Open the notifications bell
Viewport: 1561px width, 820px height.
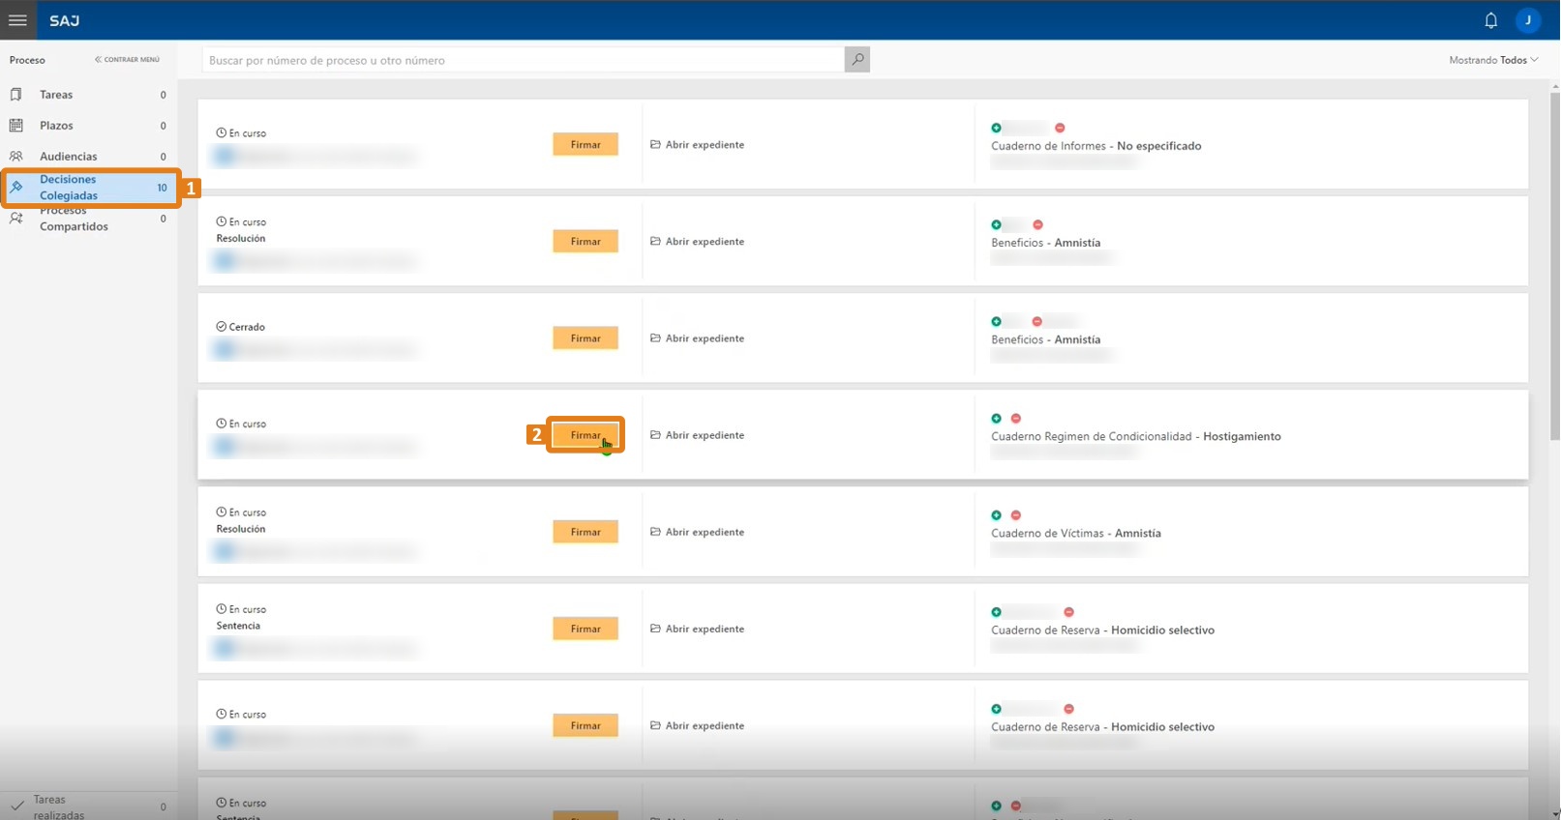pos(1491,20)
